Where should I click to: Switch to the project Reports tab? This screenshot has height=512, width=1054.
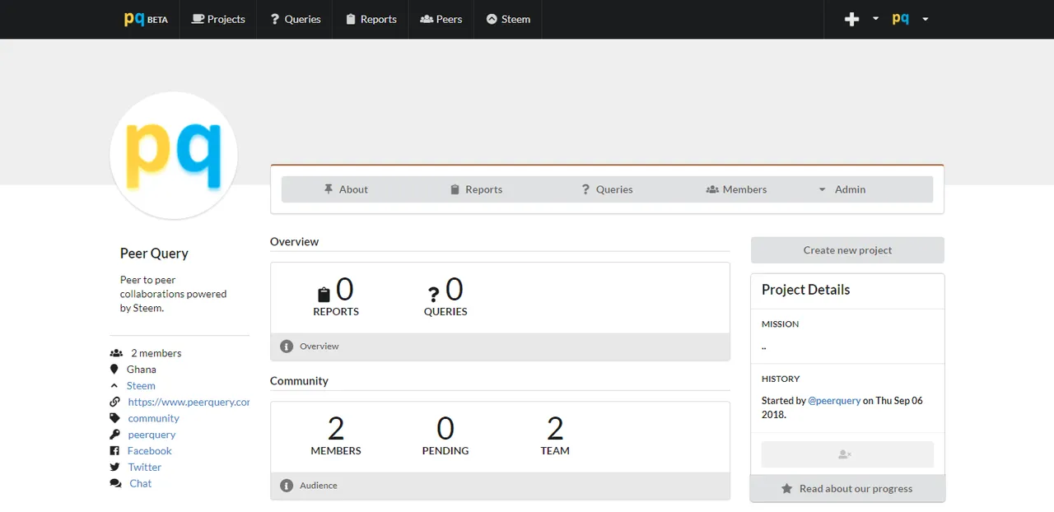[x=476, y=189]
